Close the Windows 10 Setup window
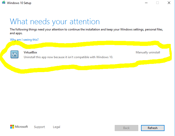This screenshot has height=136, width=175. pos(169,3)
